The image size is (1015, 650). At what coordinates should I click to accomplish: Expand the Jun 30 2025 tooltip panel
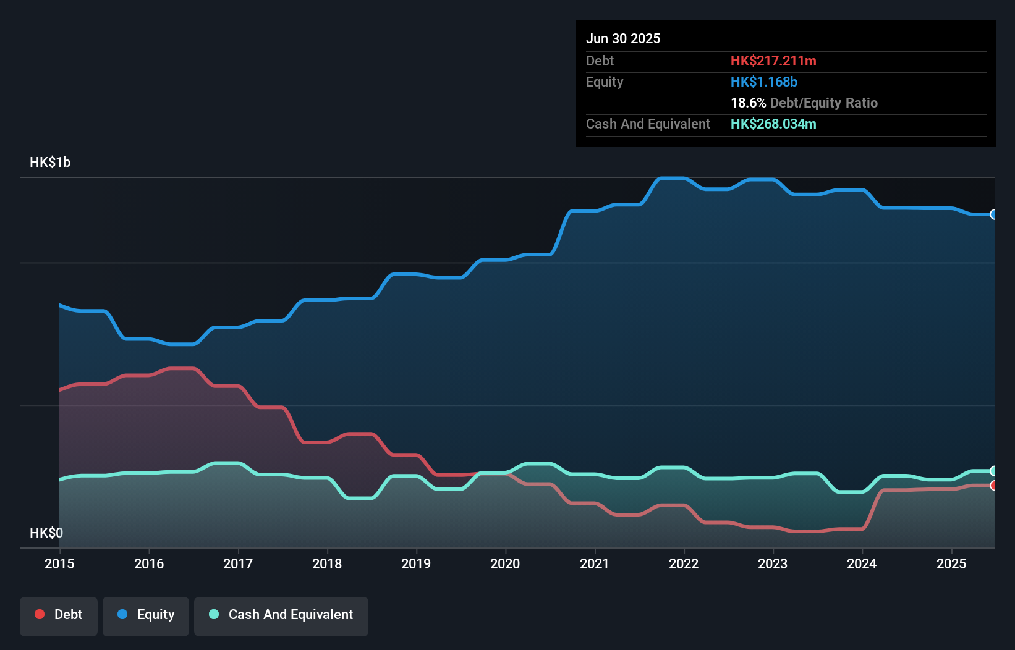tap(623, 38)
